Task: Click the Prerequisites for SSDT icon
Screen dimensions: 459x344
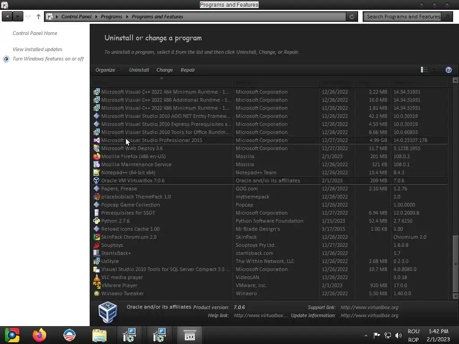Action: pos(96,213)
